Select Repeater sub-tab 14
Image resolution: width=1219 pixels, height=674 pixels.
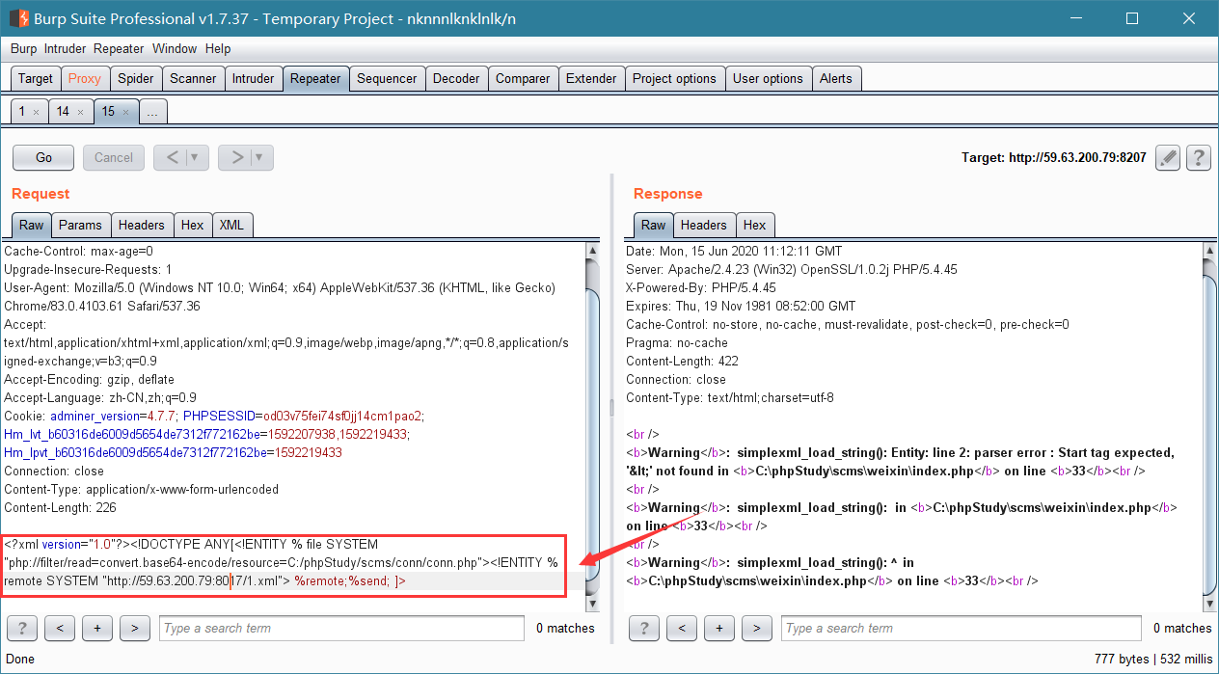coord(70,112)
